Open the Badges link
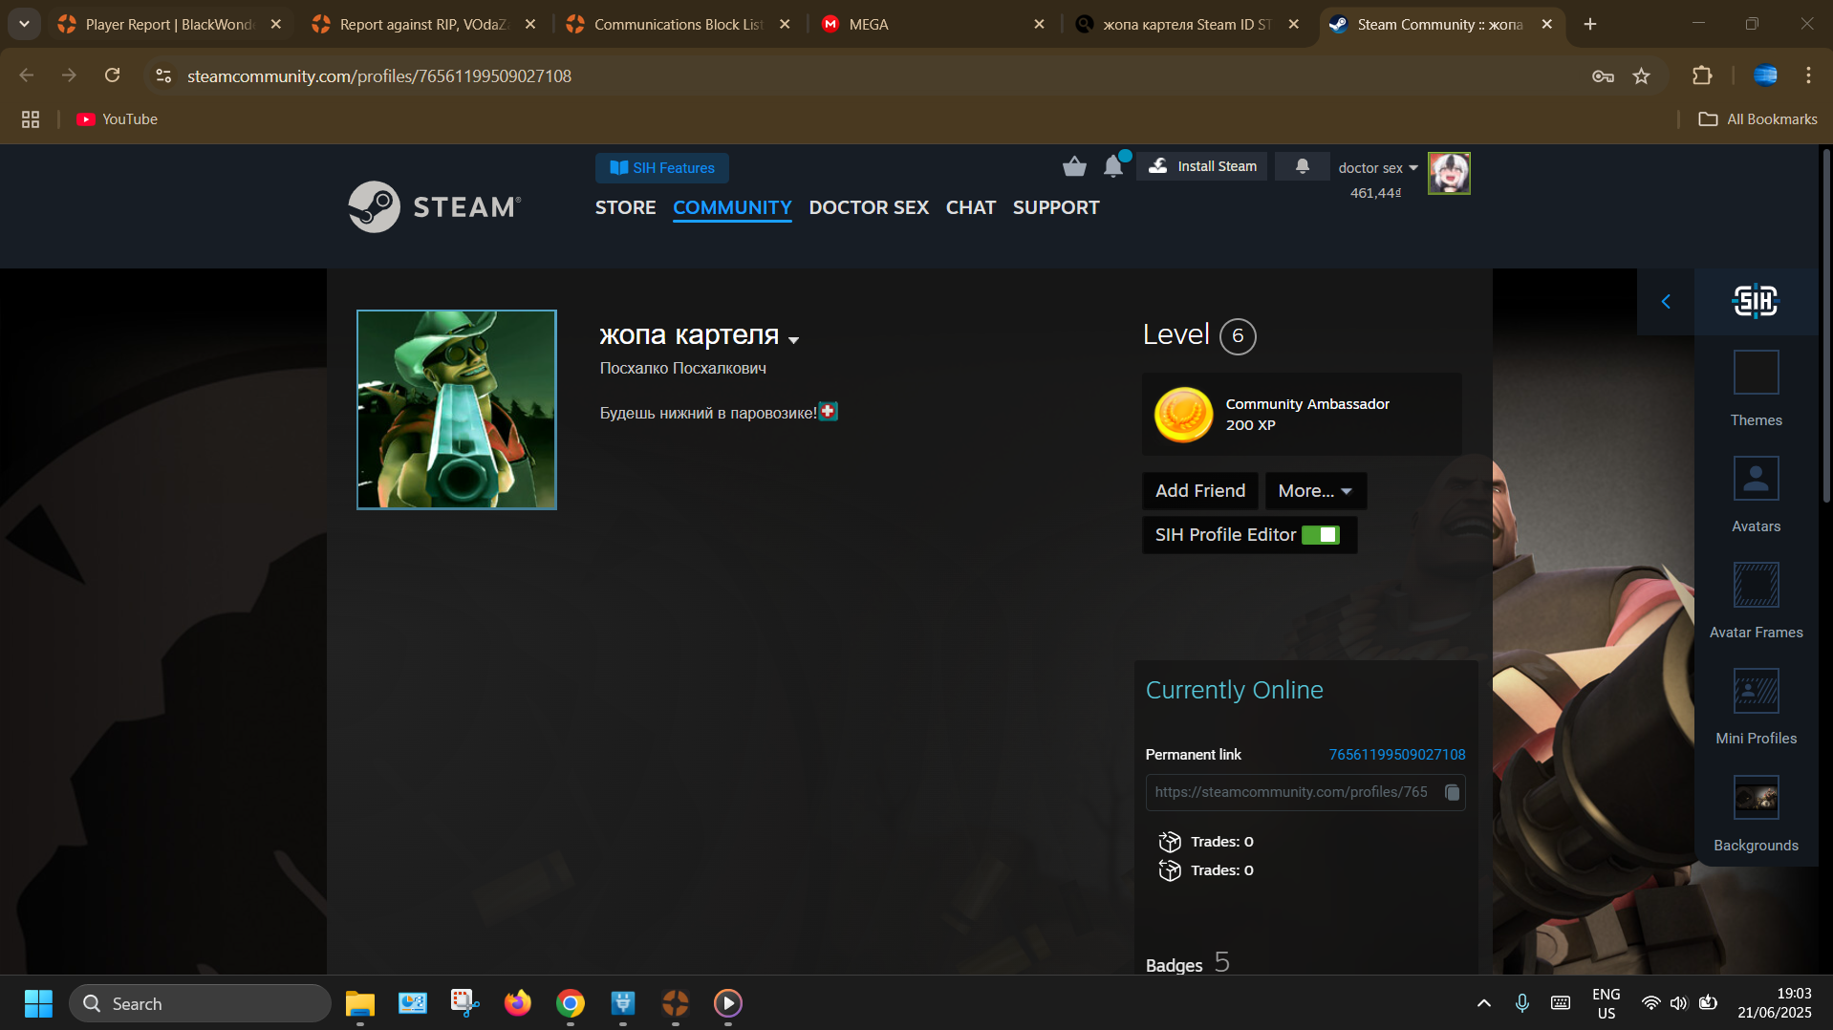 pyautogui.click(x=1174, y=965)
